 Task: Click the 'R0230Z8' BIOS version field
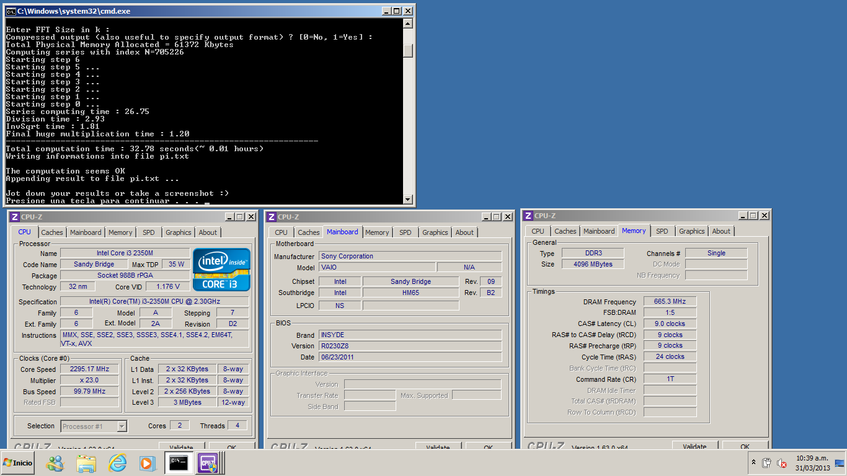410,346
